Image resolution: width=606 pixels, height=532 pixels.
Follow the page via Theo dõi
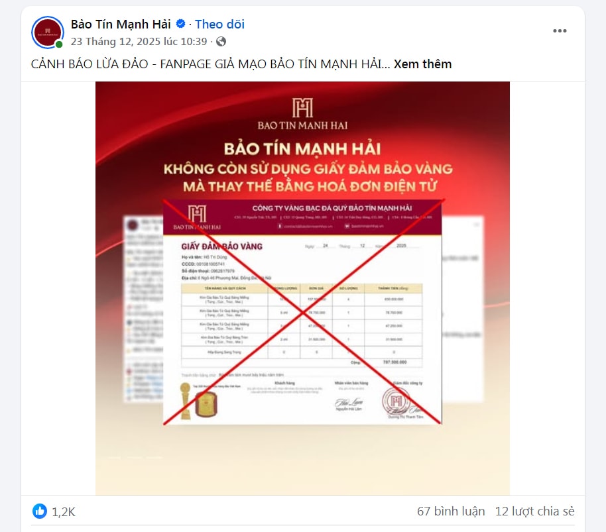tap(219, 25)
